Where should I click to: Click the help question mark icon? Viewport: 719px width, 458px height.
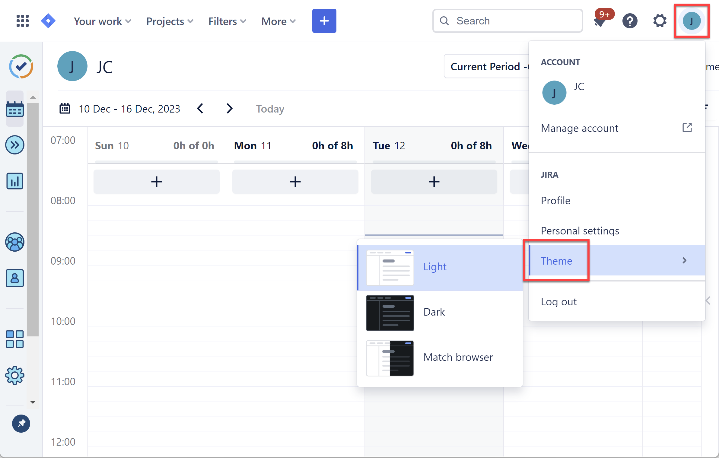click(629, 21)
